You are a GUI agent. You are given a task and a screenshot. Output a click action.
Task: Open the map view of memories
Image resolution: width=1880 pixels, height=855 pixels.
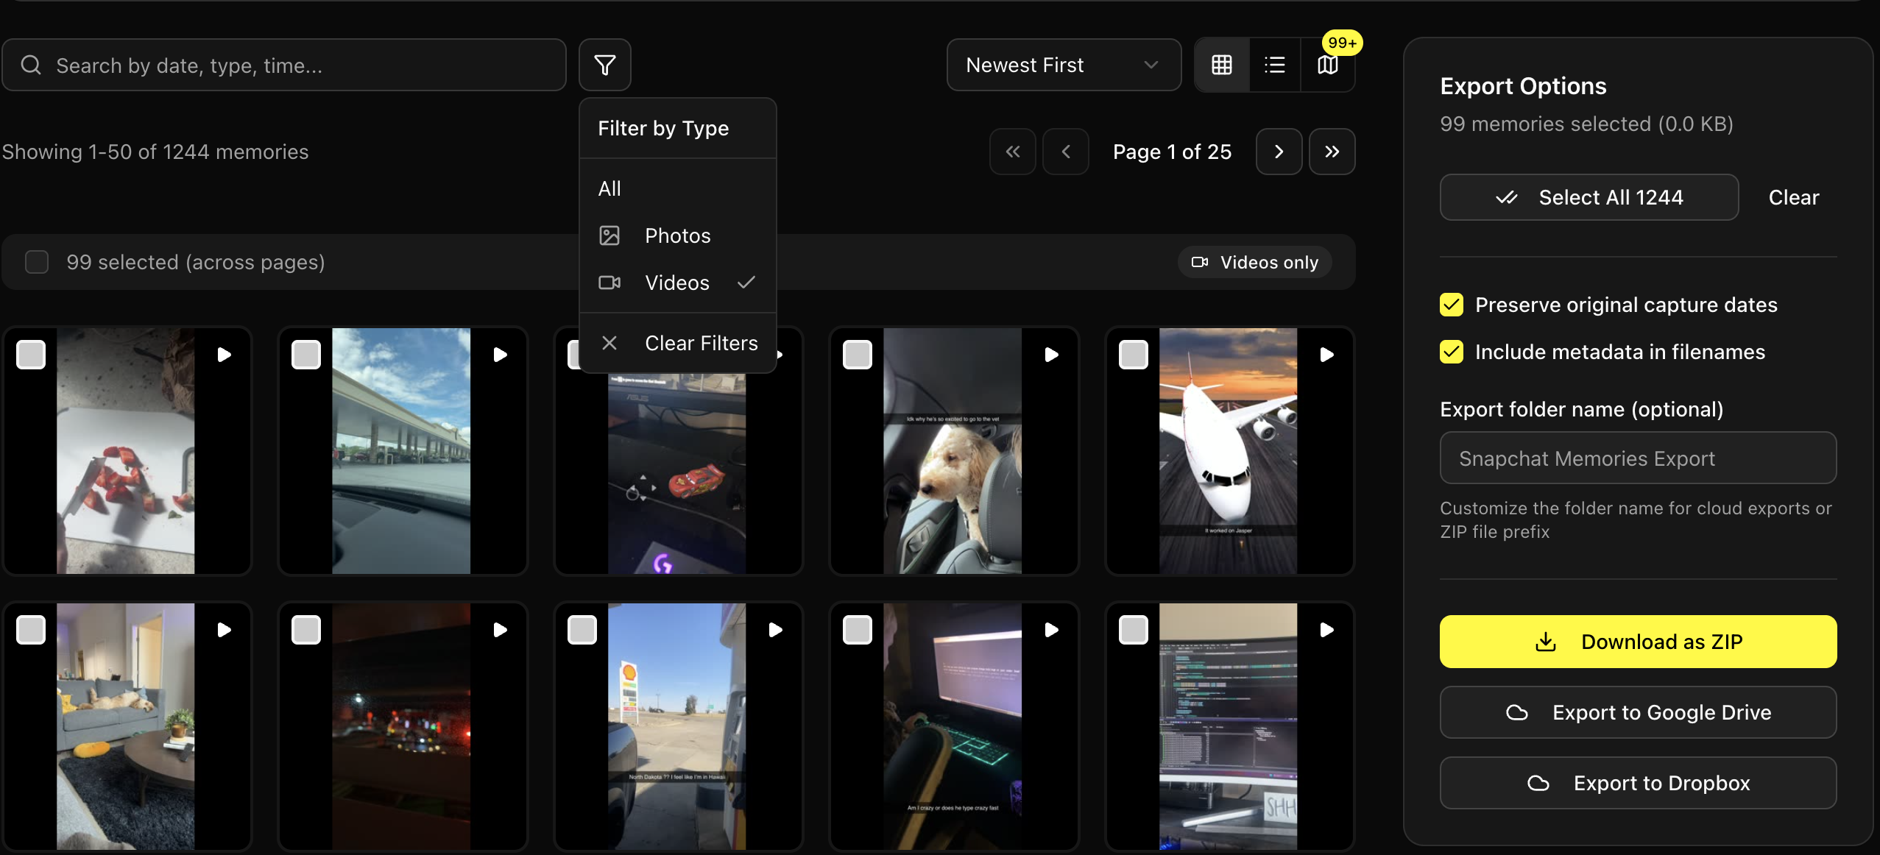tap(1328, 65)
